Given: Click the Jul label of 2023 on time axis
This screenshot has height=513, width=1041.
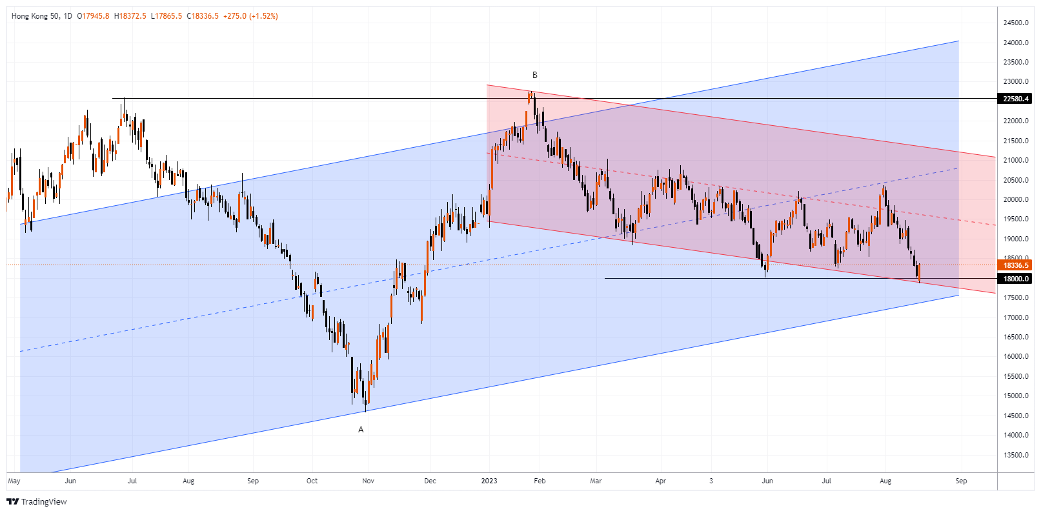Looking at the screenshot, I should tap(826, 481).
